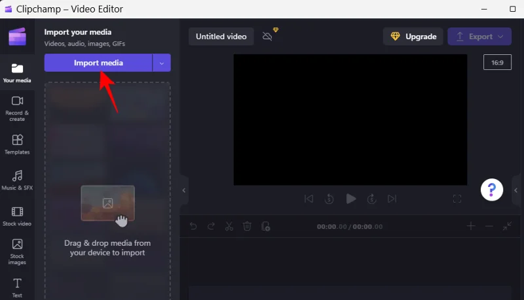
Task: Redo the last action
Action: tap(211, 226)
